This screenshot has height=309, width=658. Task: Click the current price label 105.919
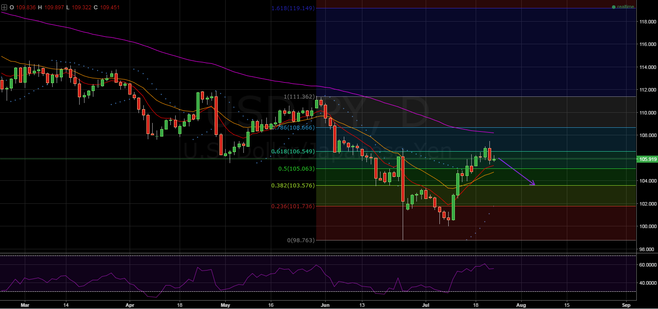(647, 159)
